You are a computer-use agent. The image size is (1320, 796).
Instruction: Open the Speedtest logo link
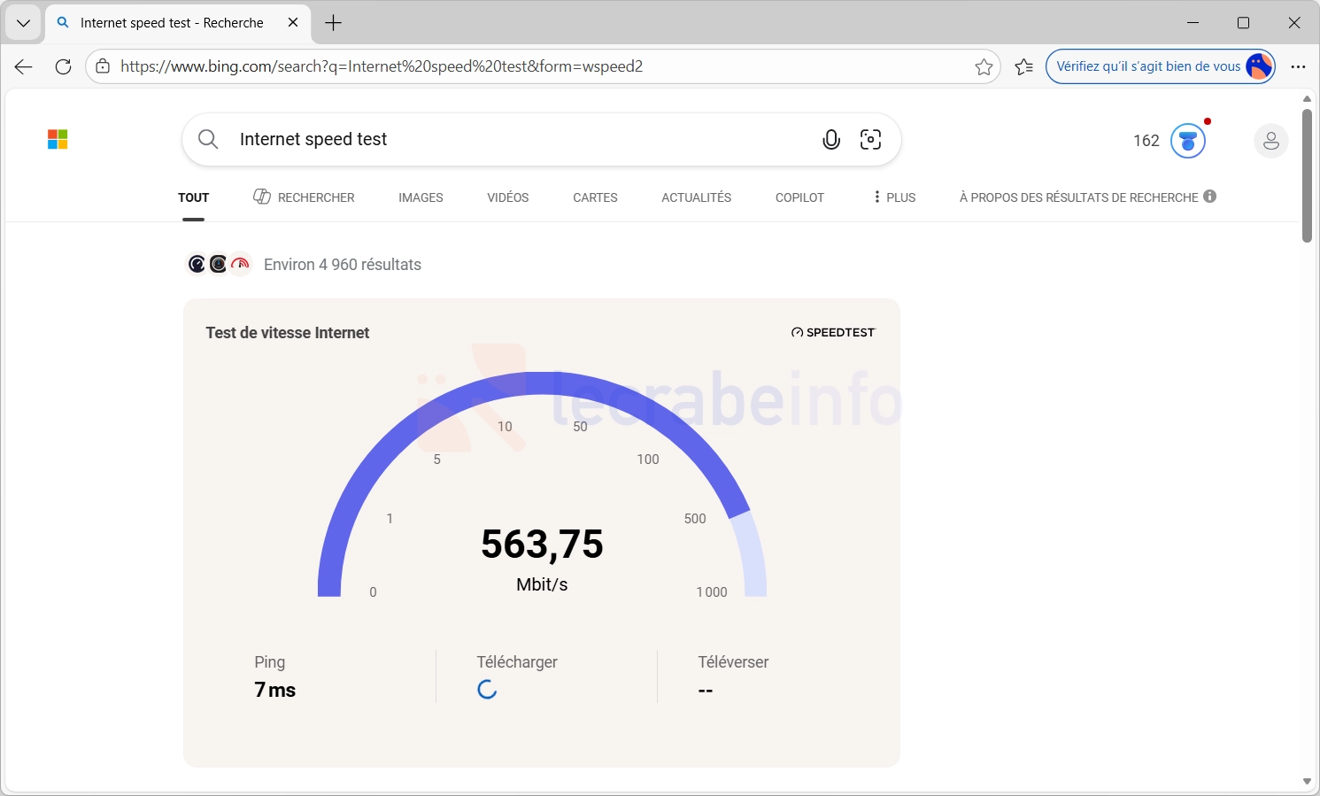point(832,333)
